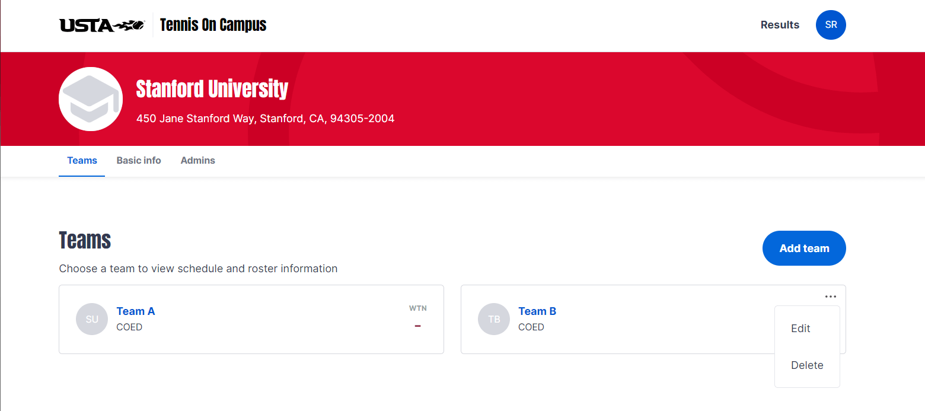Click the SU avatar on Team A card

tap(92, 319)
